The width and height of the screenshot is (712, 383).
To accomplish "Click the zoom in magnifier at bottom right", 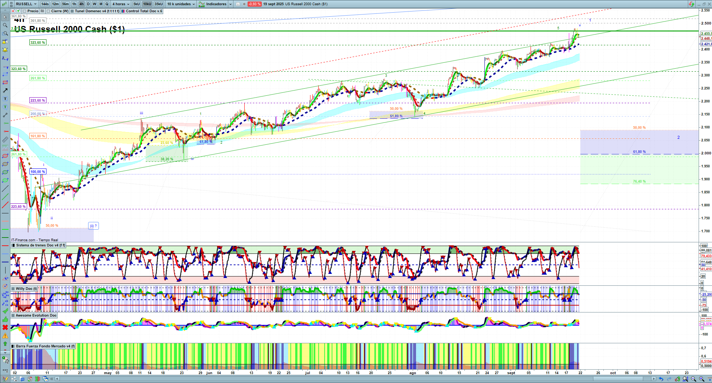I will [702, 379].
